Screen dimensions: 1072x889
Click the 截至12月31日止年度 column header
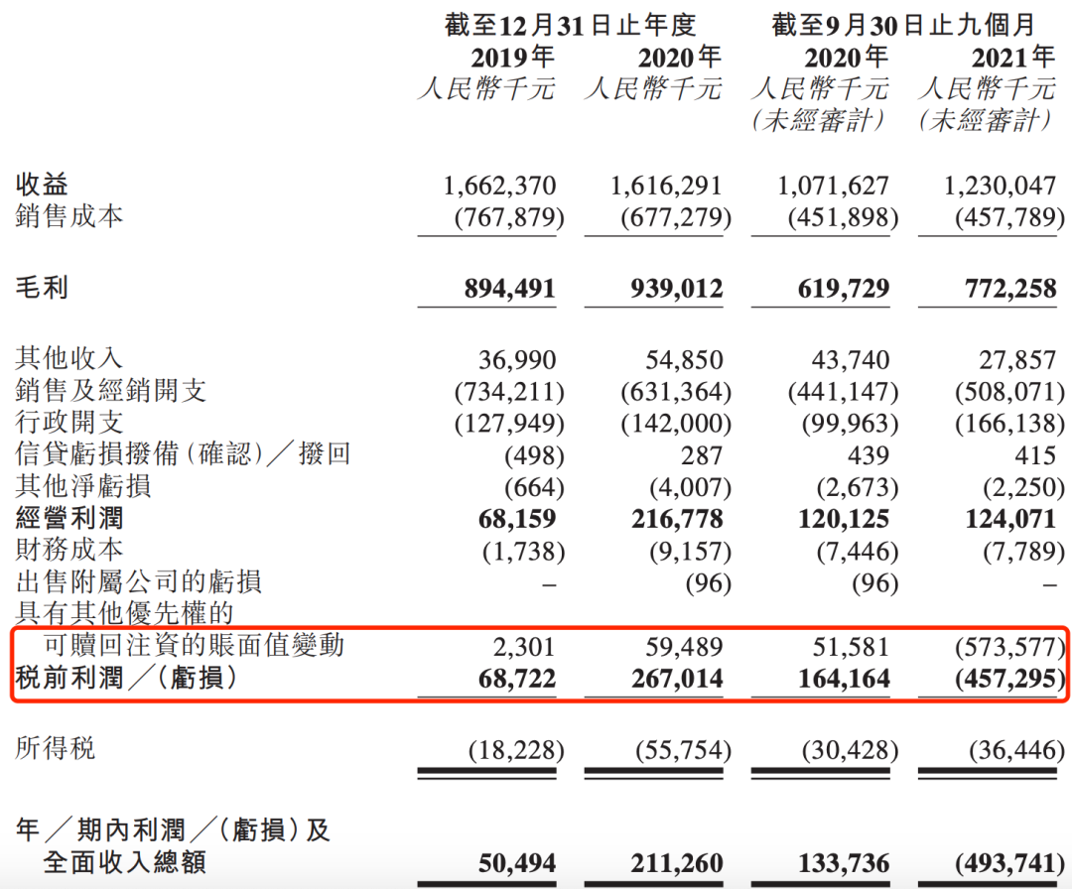569,24
